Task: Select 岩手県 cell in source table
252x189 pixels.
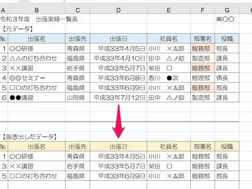Action: click(x=77, y=68)
